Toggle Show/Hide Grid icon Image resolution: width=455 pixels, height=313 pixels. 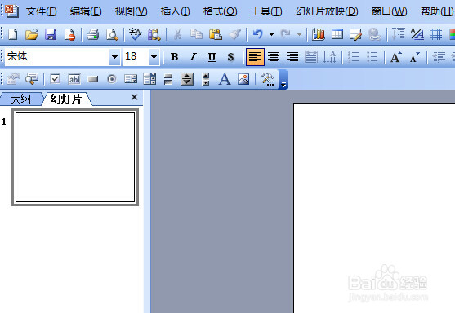436,34
